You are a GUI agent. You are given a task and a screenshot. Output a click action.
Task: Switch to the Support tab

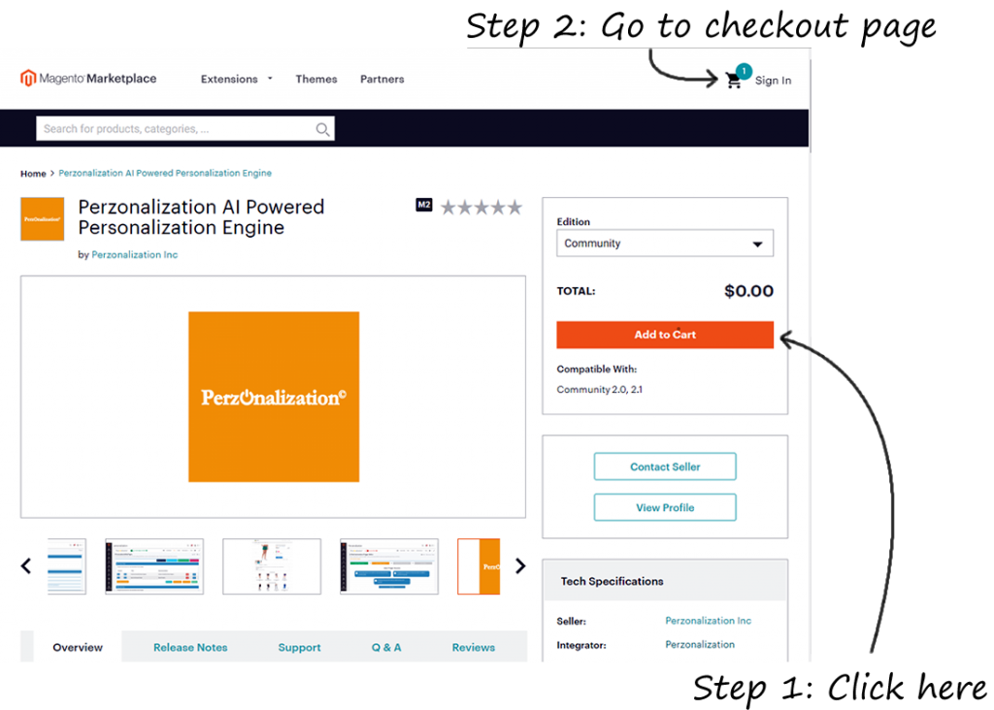tap(299, 647)
